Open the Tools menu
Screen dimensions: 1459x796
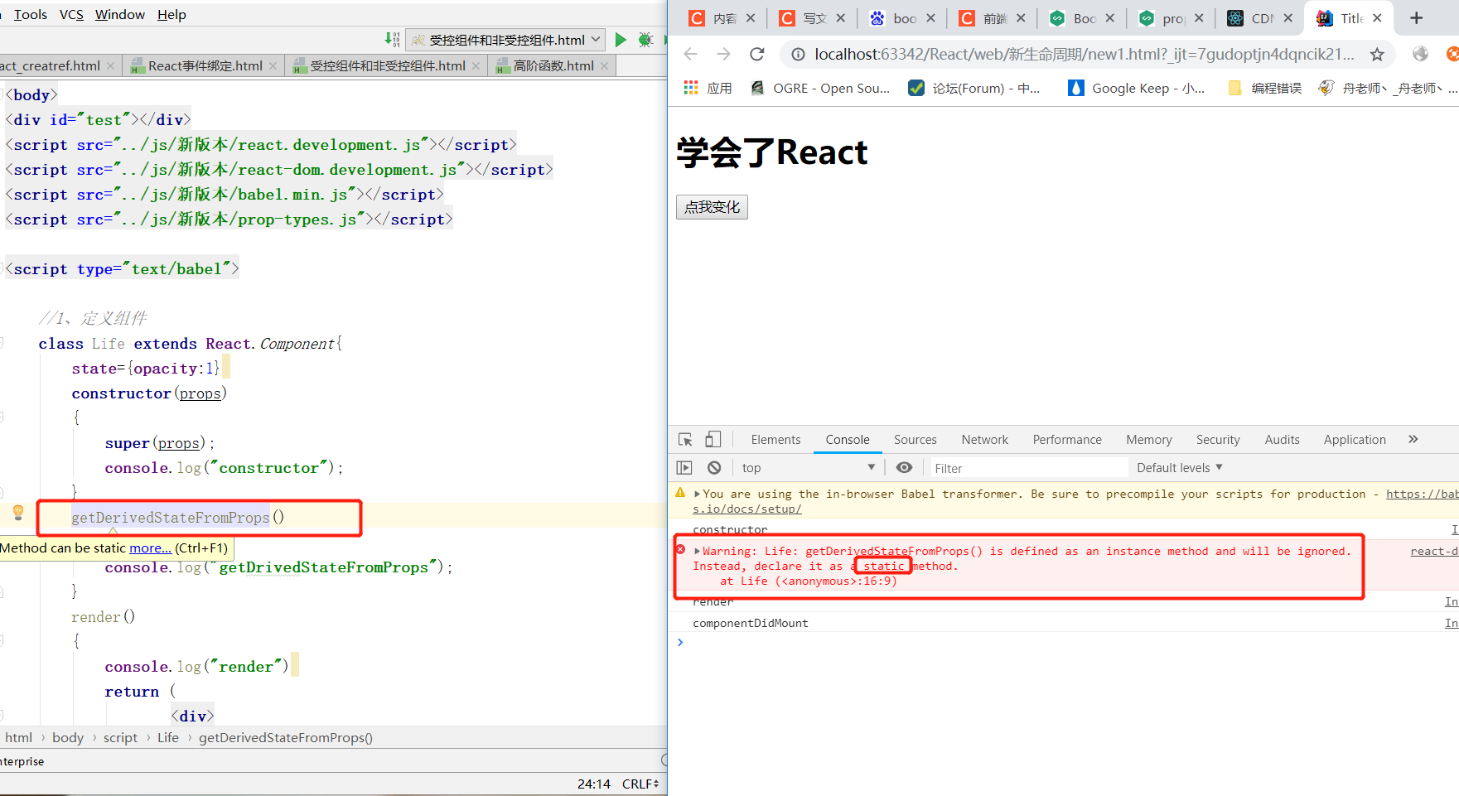tap(31, 15)
